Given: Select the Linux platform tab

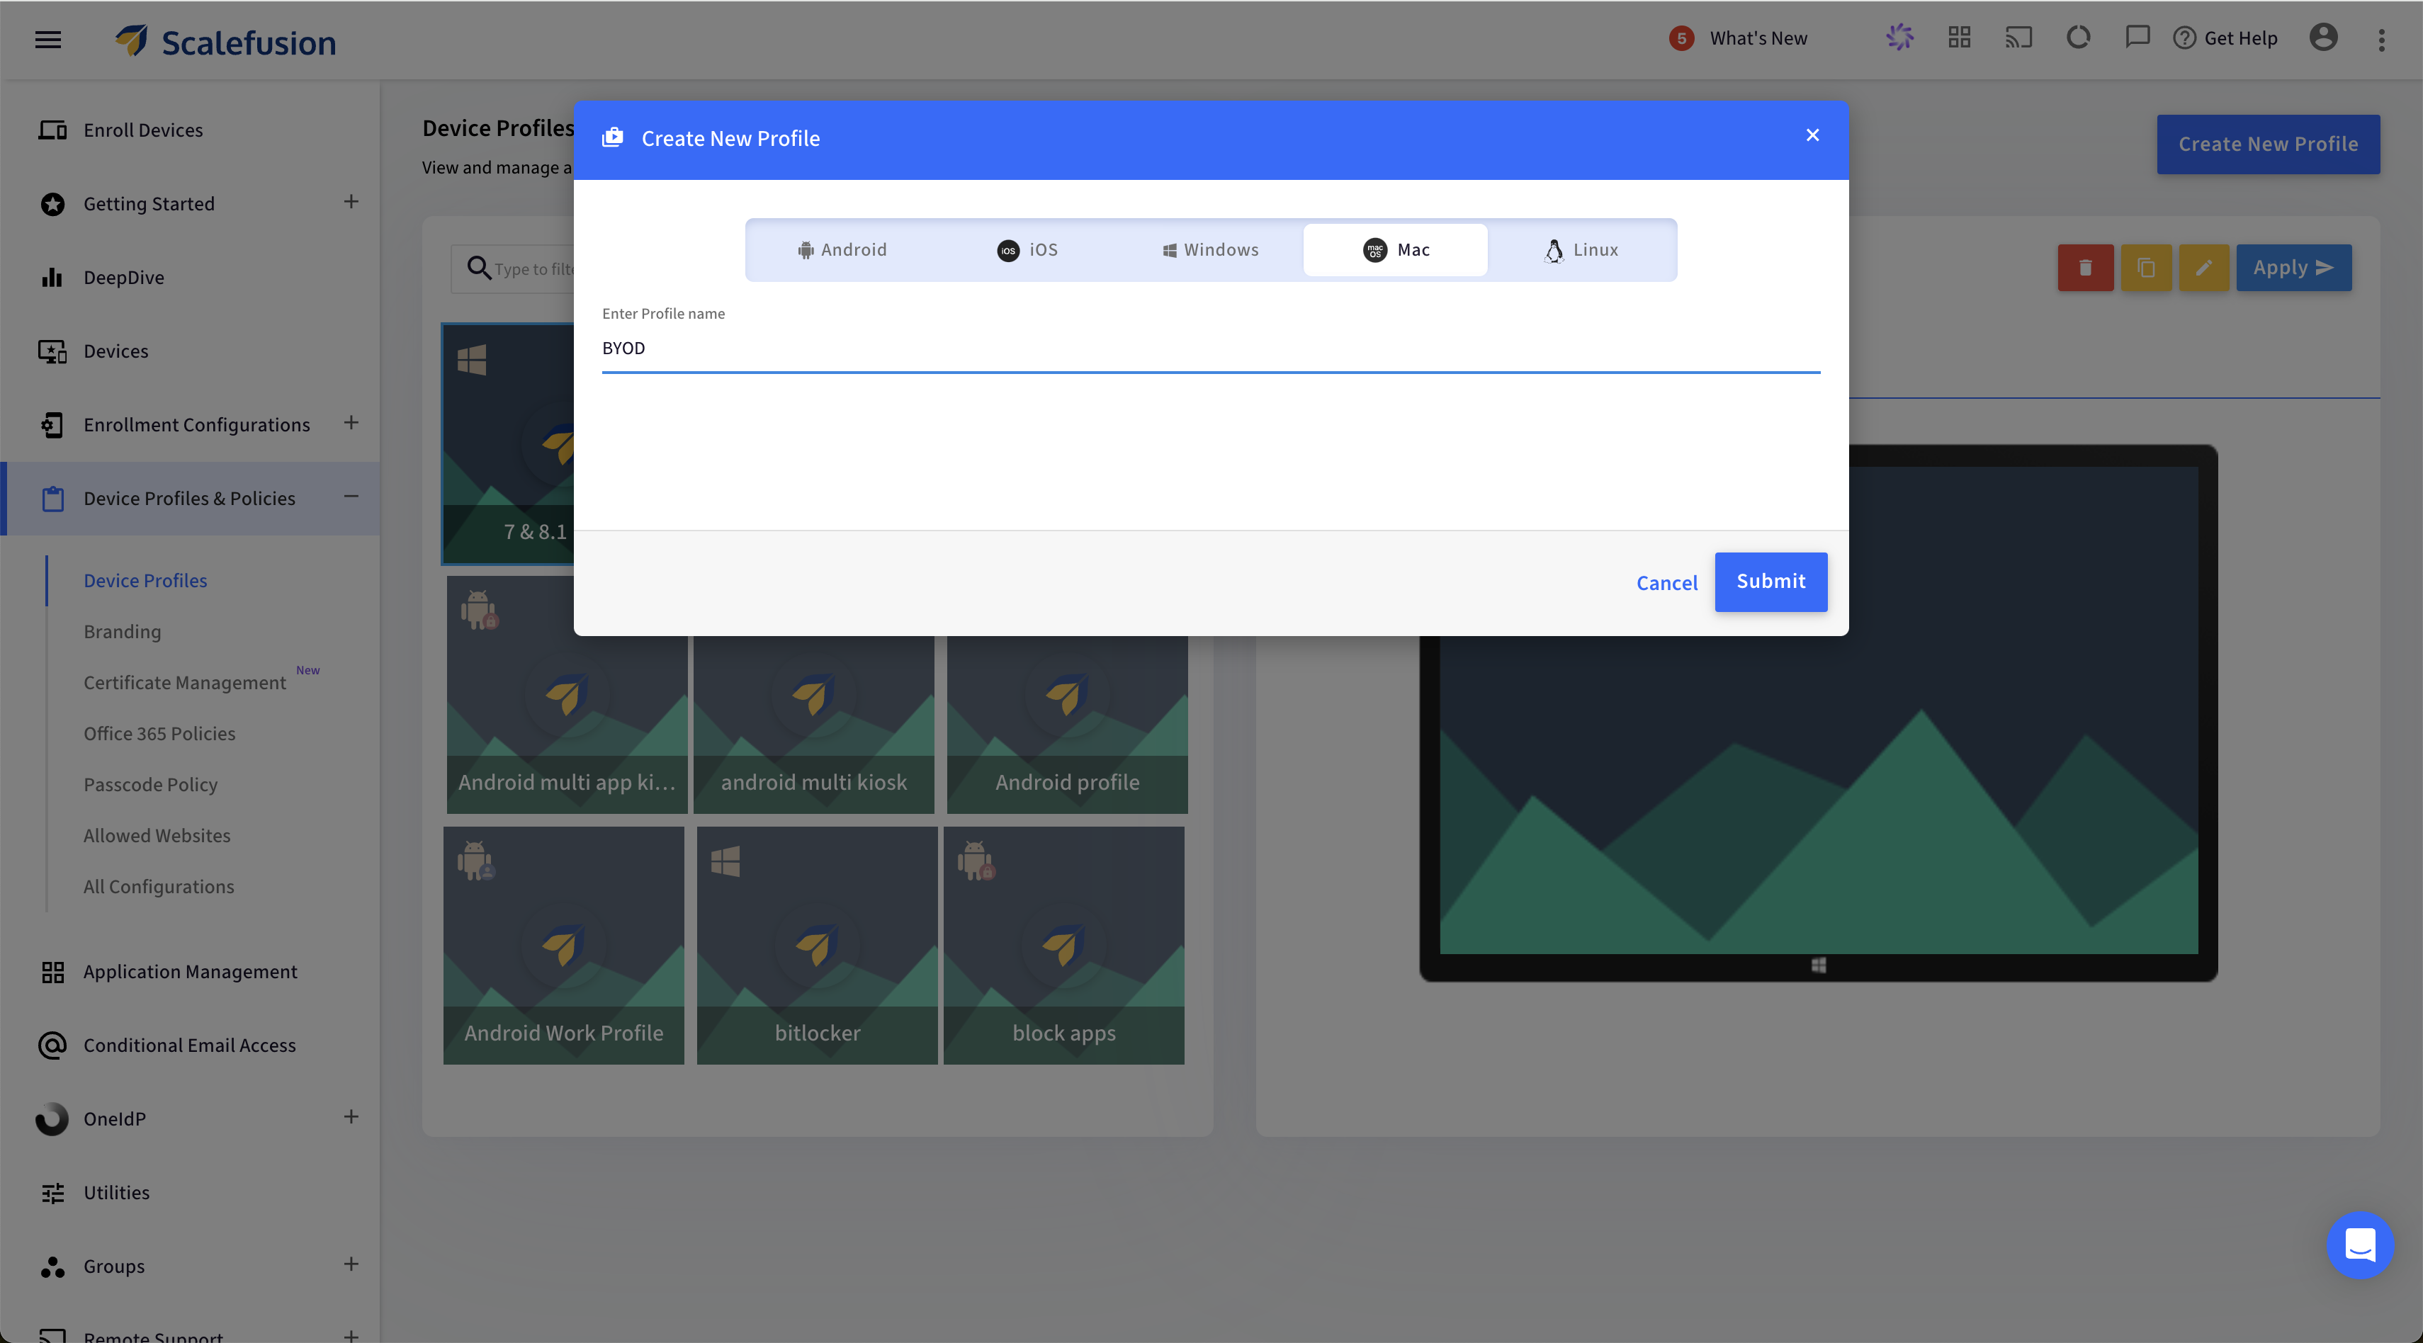Looking at the screenshot, I should tap(1581, 250).
